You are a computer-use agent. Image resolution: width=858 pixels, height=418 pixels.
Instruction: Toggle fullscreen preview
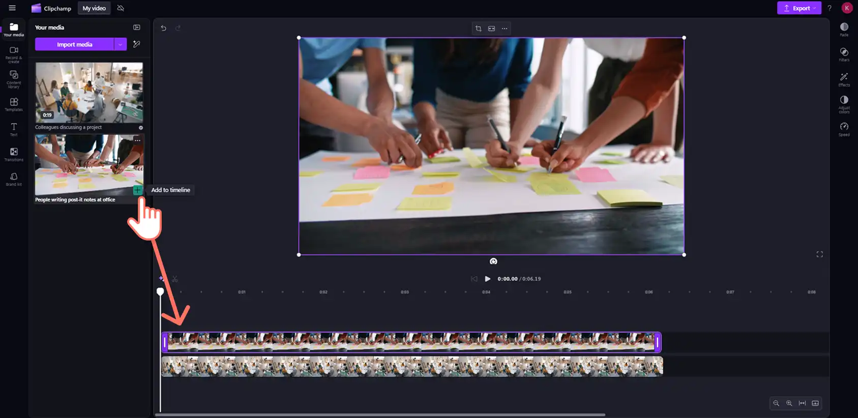coord(819,254)
